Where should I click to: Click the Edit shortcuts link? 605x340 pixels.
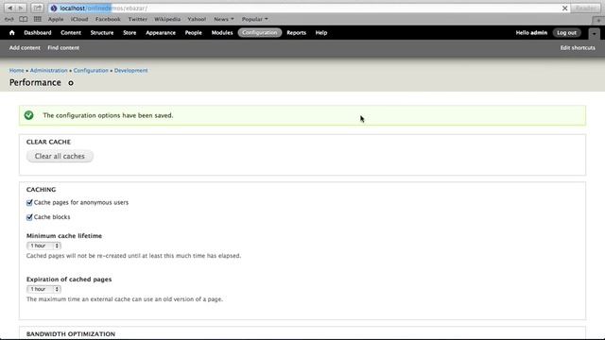(578, 48)
